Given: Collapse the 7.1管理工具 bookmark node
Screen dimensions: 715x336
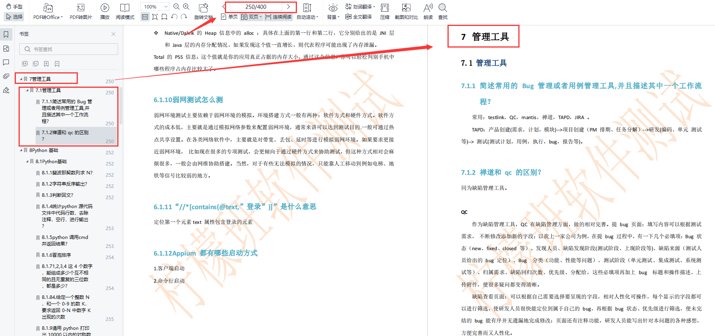Looking at the screenshot, I should (27, 90).
